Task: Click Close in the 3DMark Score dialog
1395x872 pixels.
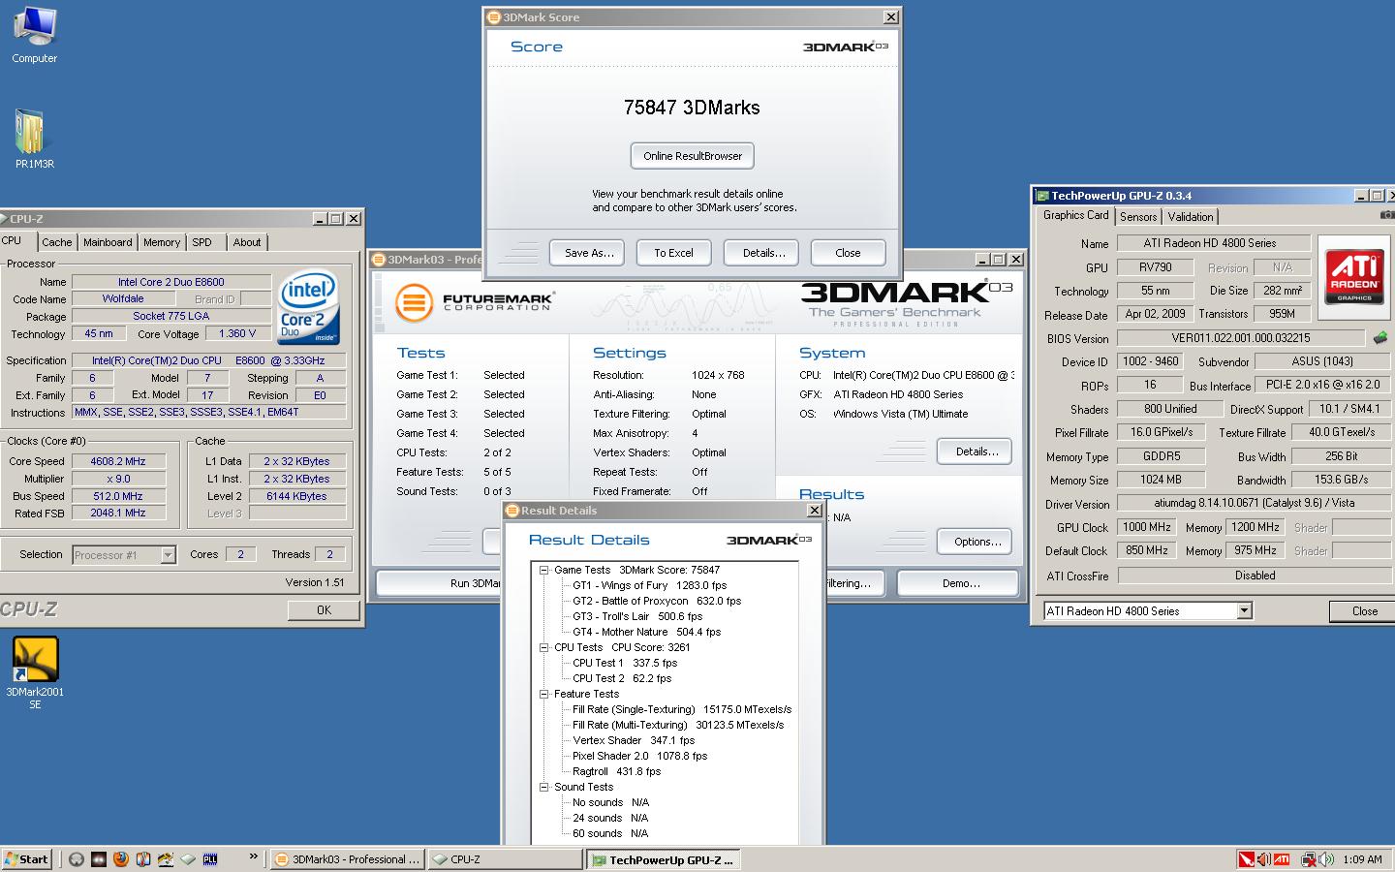Action: [x=848, y=253]
